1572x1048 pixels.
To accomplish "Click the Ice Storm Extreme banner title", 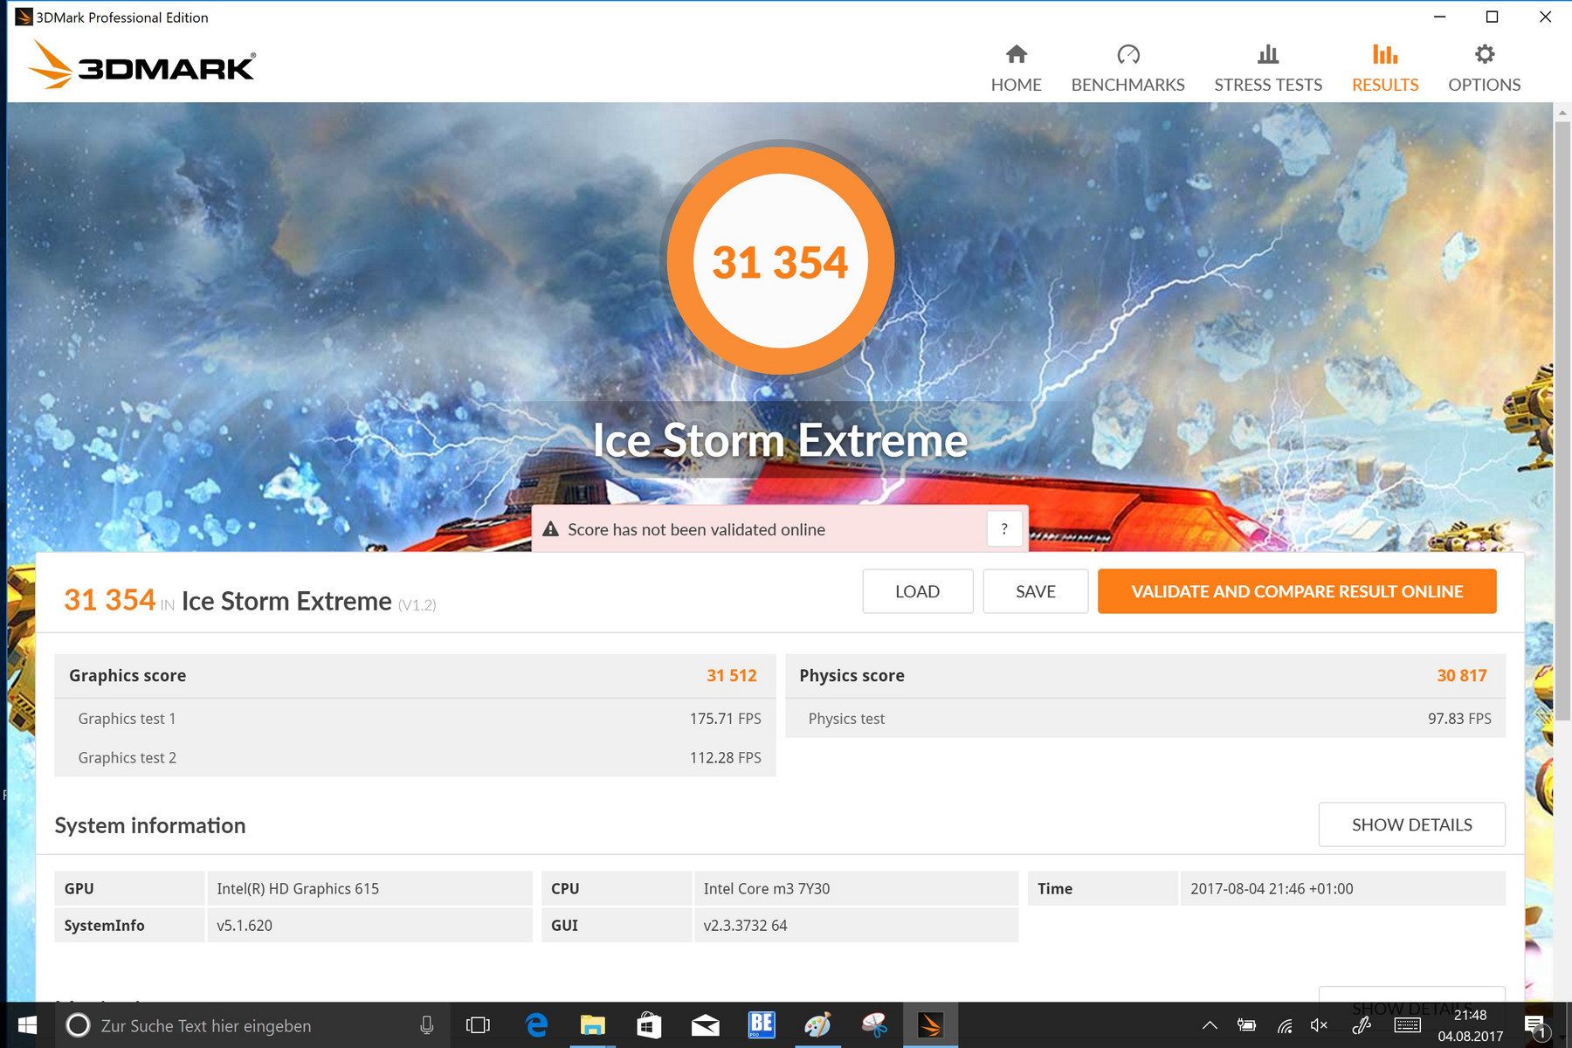I will click(780, 440).
